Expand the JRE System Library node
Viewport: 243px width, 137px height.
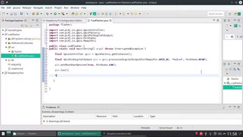(6, 39)
